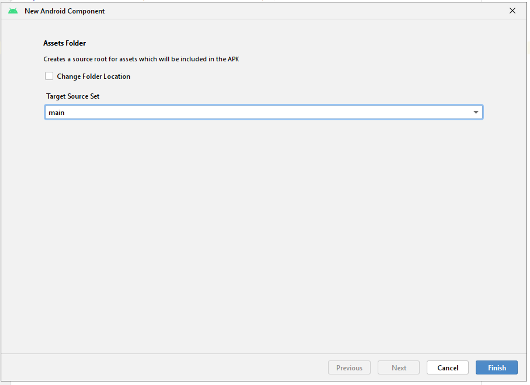Expand the Target Source Set dropdown arrow
530x385 pixels.
tap(476, 112)
